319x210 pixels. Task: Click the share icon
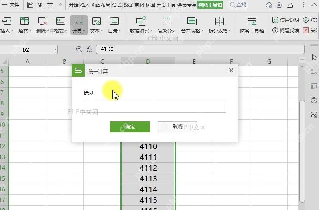(x=290, y=5)
